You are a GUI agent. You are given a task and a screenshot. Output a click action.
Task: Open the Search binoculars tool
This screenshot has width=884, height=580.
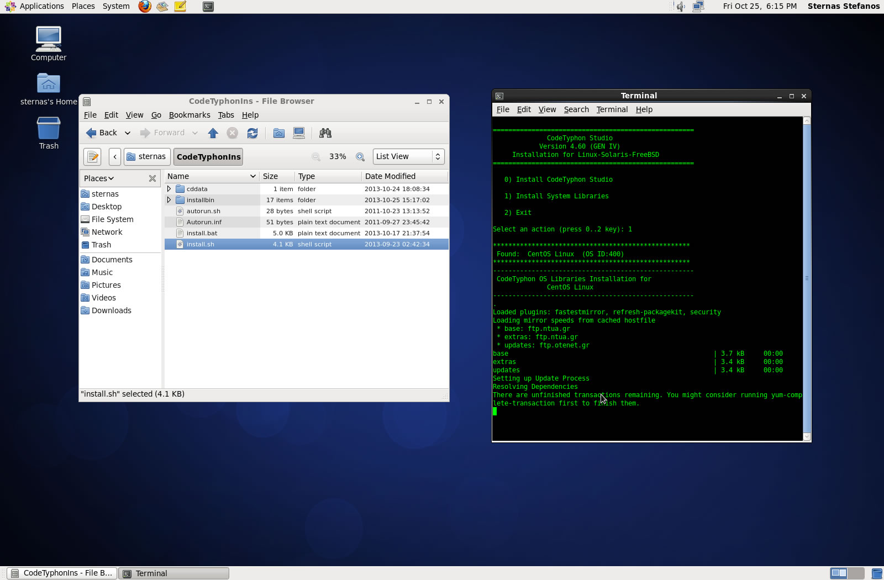pyautogui.click(x=325, y=133)
